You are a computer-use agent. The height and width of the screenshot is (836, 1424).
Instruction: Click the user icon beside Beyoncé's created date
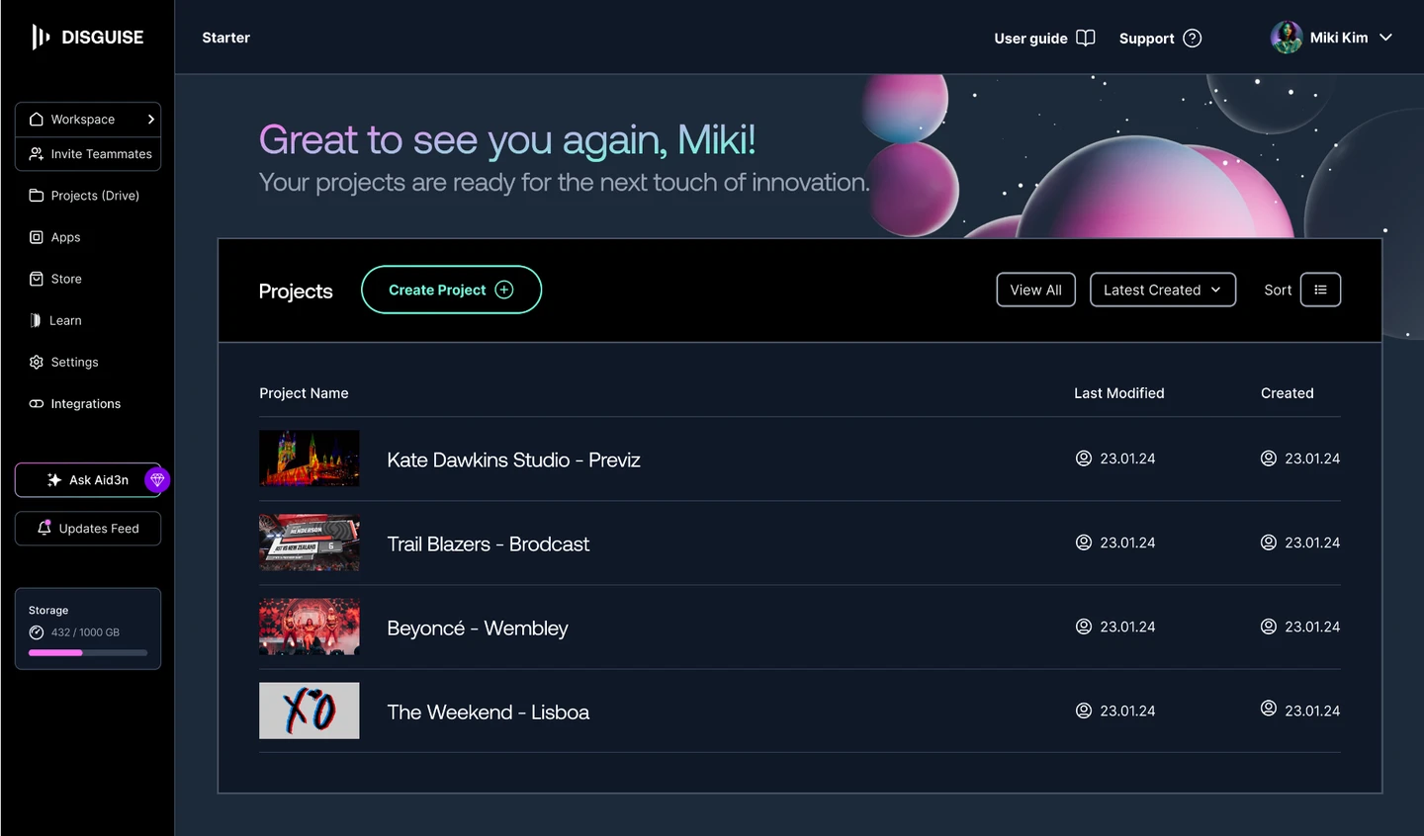point(1269,627)
